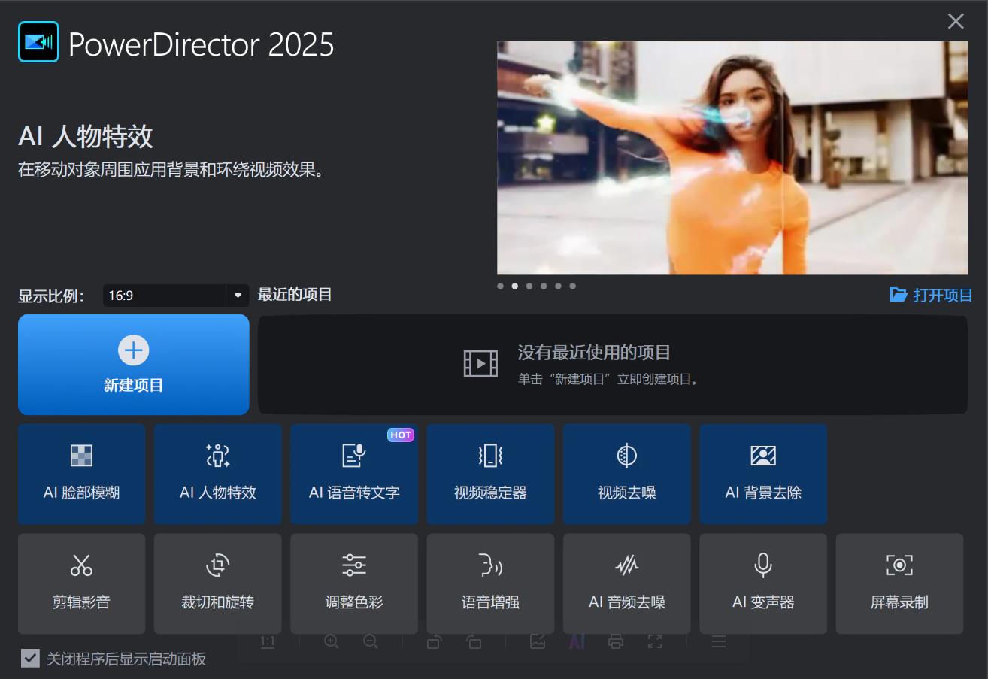Launch the 调整色彩 tool
The height and width of the screenshot is (679, 988).
tap(353, 584)
